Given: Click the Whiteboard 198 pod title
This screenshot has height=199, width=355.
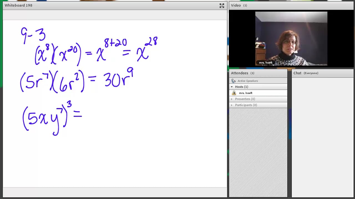Looking at the screenshot, I should [18, 5].
